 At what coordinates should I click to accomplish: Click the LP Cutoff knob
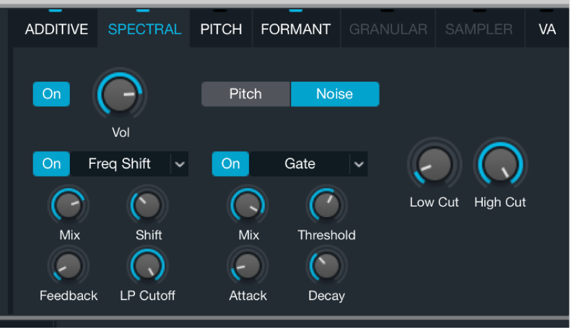147,266
